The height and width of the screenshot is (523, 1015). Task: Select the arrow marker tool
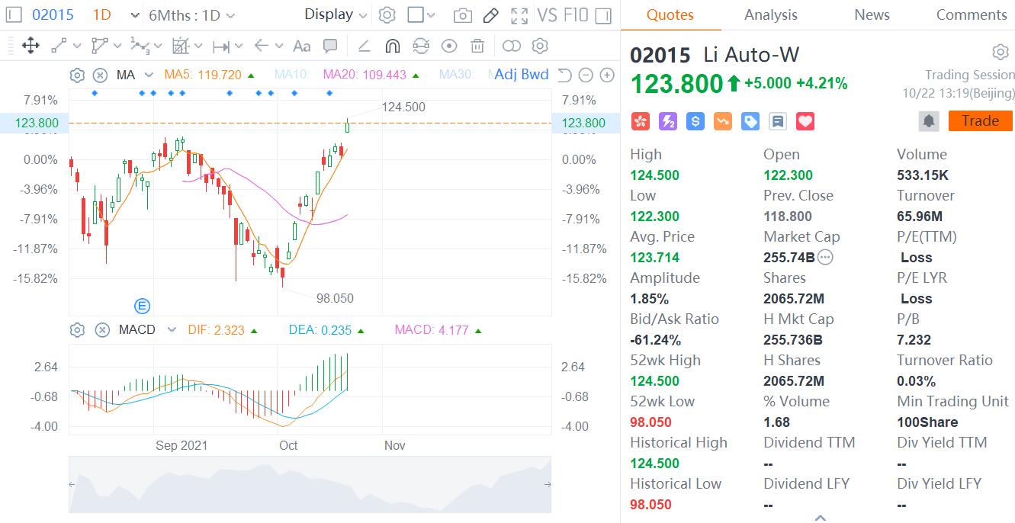coord(262,46)
